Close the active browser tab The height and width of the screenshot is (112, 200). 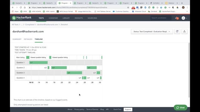tap(70, 3)
